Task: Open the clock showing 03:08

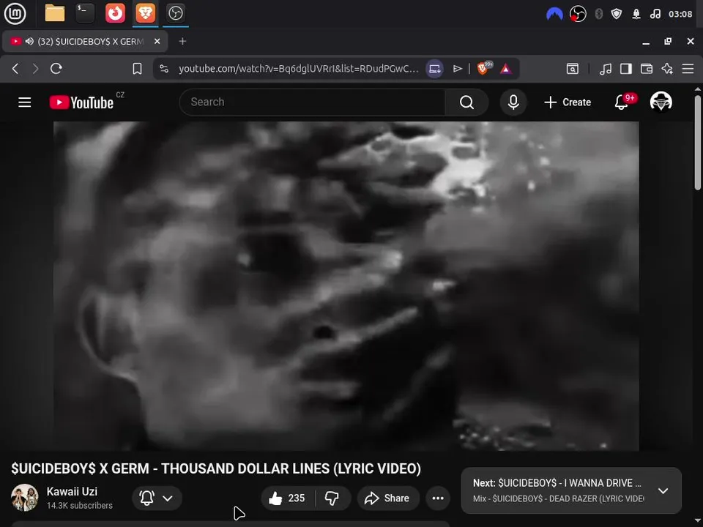Action: pos(680,15)
